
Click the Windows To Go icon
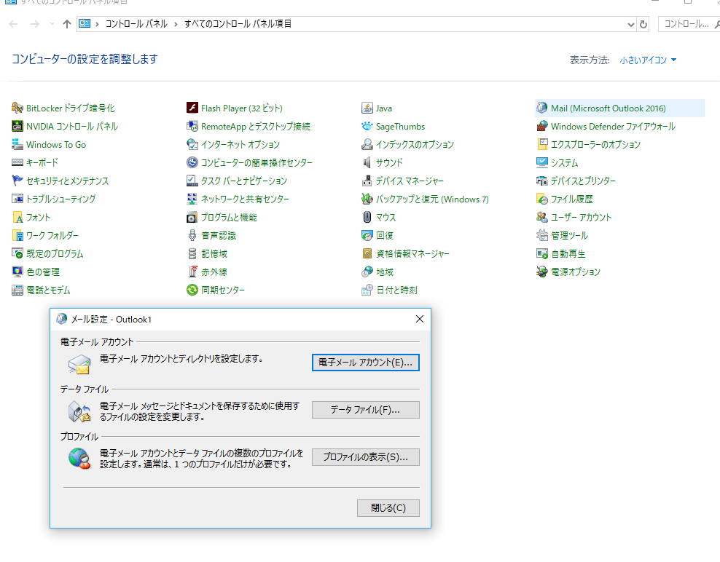pyautogui.click(x=17, y=145)
